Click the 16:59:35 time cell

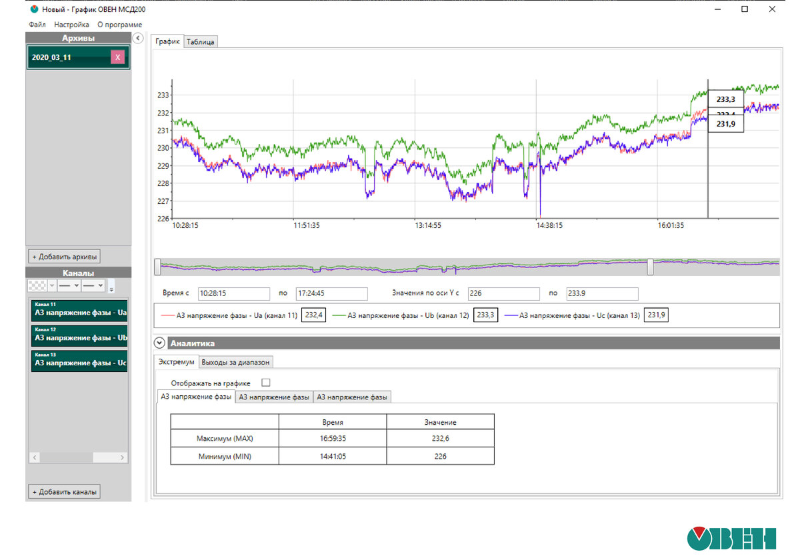(332, 439)
